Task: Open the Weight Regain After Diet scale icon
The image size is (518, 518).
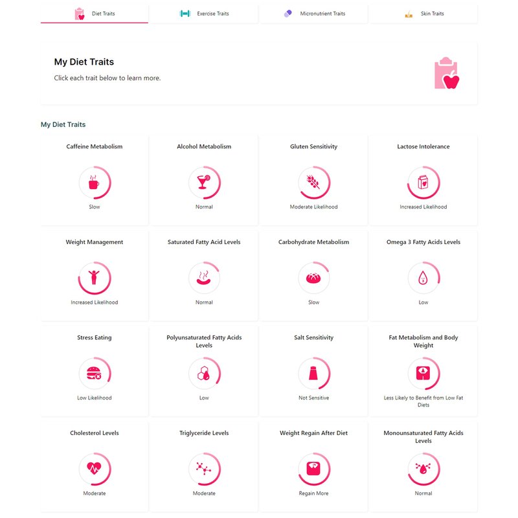Action: (313, 469)
